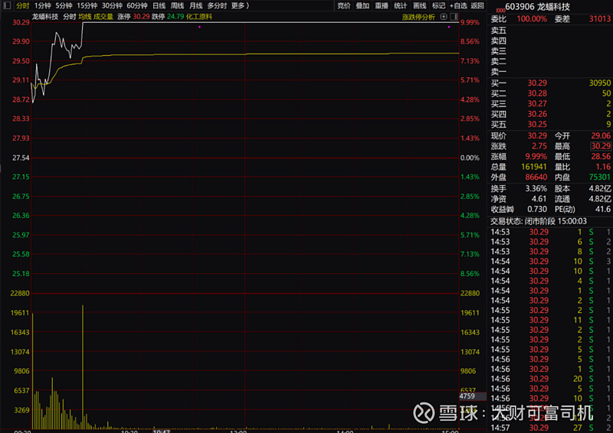Open the 月线 monthly chart tab
Screen dimensions: 613x433
(x=196, y=5)
